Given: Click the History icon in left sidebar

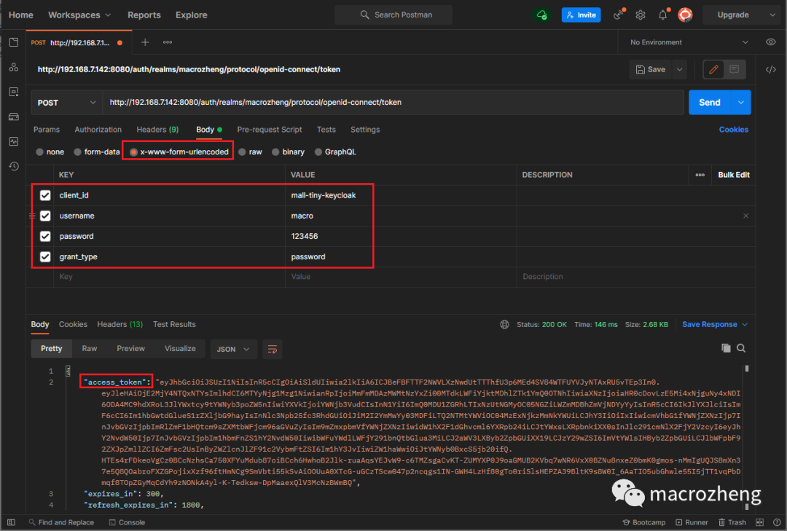Looking at the screenshot, I should click(x=13, y=166).
